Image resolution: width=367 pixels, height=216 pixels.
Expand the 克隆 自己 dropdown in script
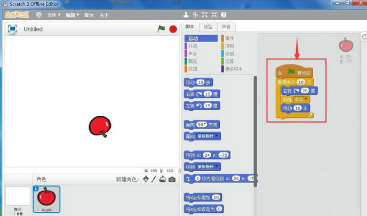(x=306, y=99)
